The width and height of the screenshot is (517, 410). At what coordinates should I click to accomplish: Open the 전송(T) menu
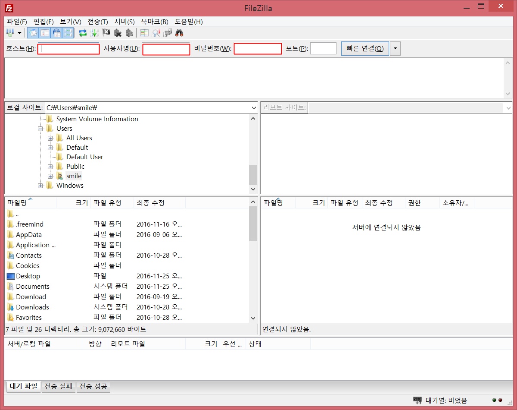point(98,22)
